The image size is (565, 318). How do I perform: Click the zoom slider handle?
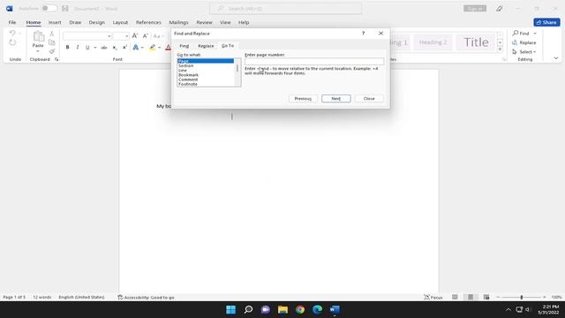click(522, 297)
